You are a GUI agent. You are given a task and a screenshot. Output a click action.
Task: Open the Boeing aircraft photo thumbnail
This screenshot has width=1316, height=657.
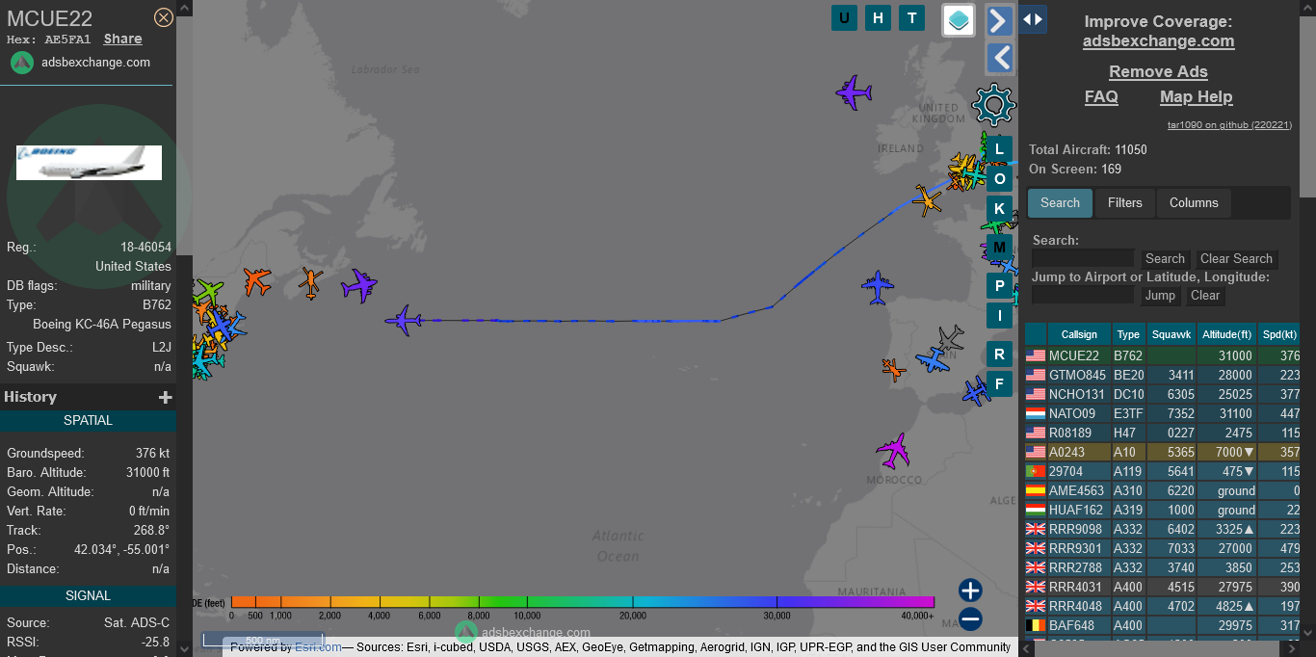pyautogui.click(x=89, y=163)
